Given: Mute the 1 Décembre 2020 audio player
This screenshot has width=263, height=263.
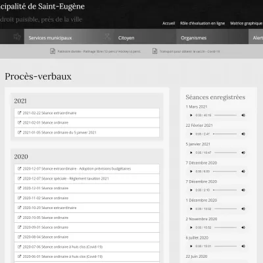Looking at the screenshot, I should [x=243, y=209].
